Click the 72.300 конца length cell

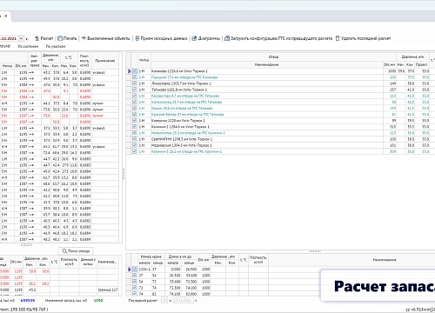coord(189,282)
